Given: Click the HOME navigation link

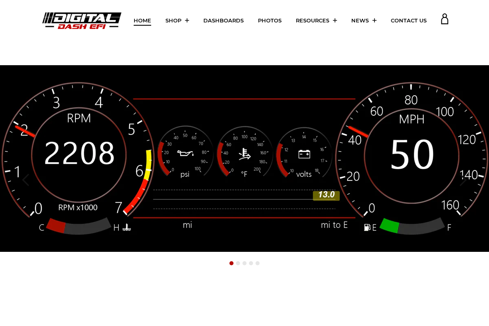Looking at the screenshot, I should click(142, 20).
